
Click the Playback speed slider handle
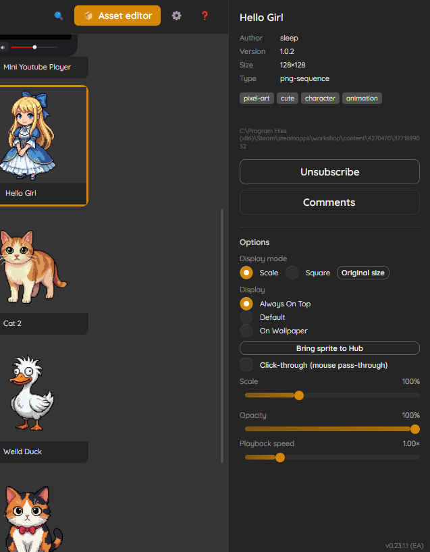(x=280, y=458)
